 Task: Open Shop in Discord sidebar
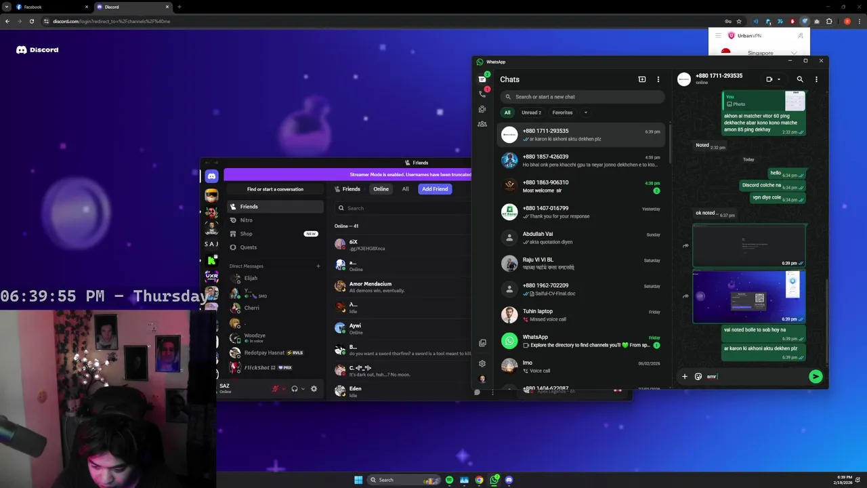click(275, 234)
